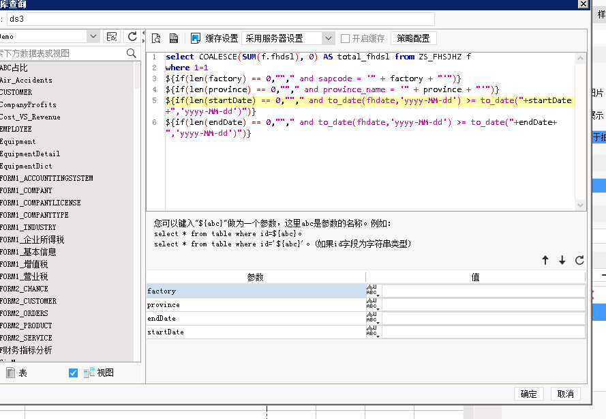The height and width of the screenshot is (419, 606).
Task: Select the FORM1_INDUSTRY table
Action: 28,227
